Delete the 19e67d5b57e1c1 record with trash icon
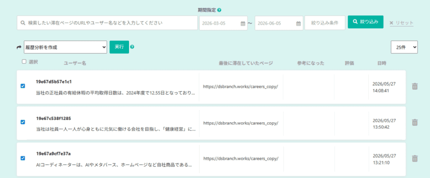Viewport: 430px width, 178px height. click(x=415, y=86)
